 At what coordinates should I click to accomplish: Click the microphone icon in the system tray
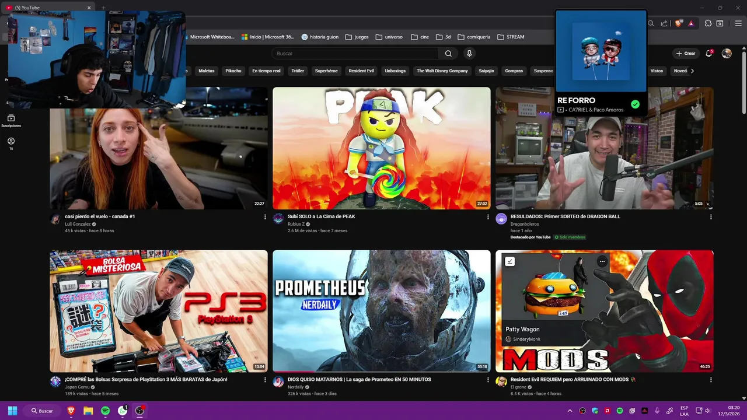(657, 411)
